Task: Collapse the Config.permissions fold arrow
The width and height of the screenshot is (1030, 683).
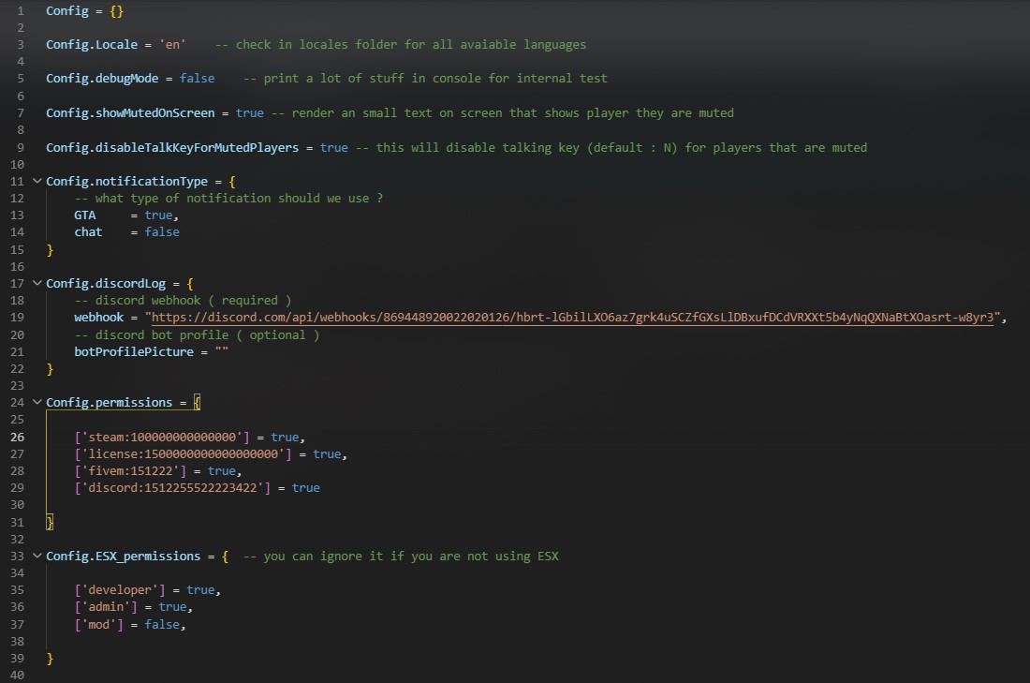Action: tap(37, 402)
